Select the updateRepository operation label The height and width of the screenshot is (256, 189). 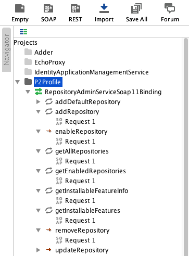tap(82, 250)
